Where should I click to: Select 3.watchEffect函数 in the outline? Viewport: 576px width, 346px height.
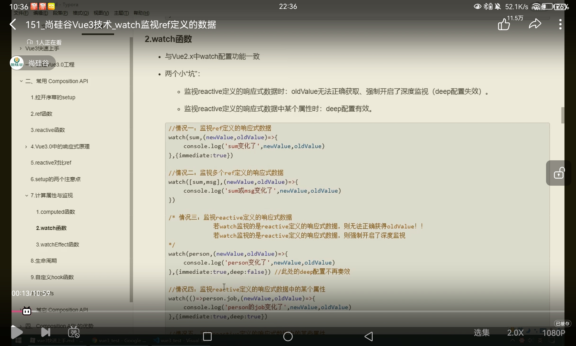click(x=57, y=245)
